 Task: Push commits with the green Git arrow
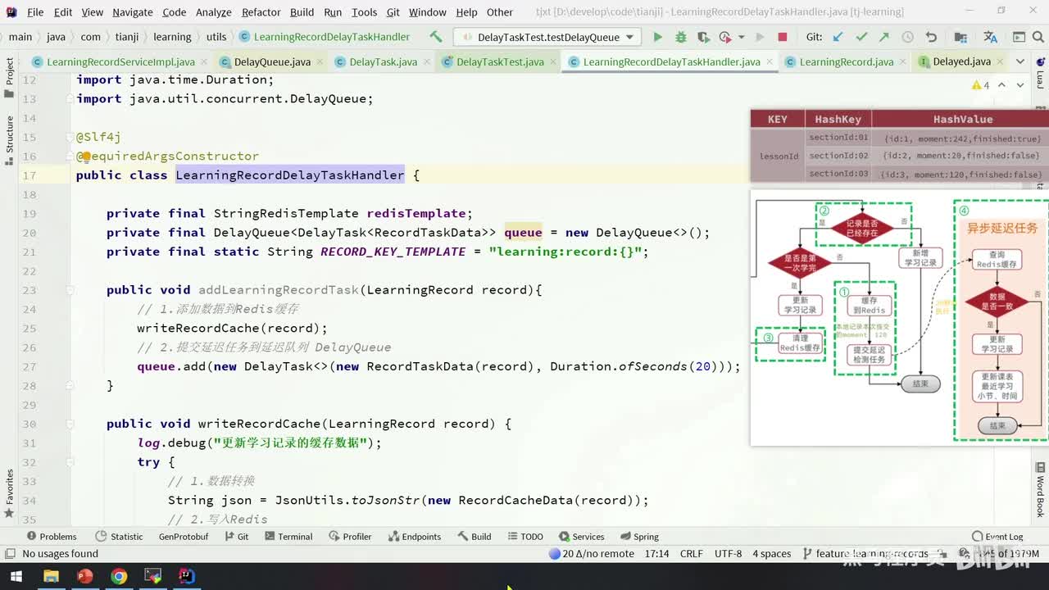[884, 37]
